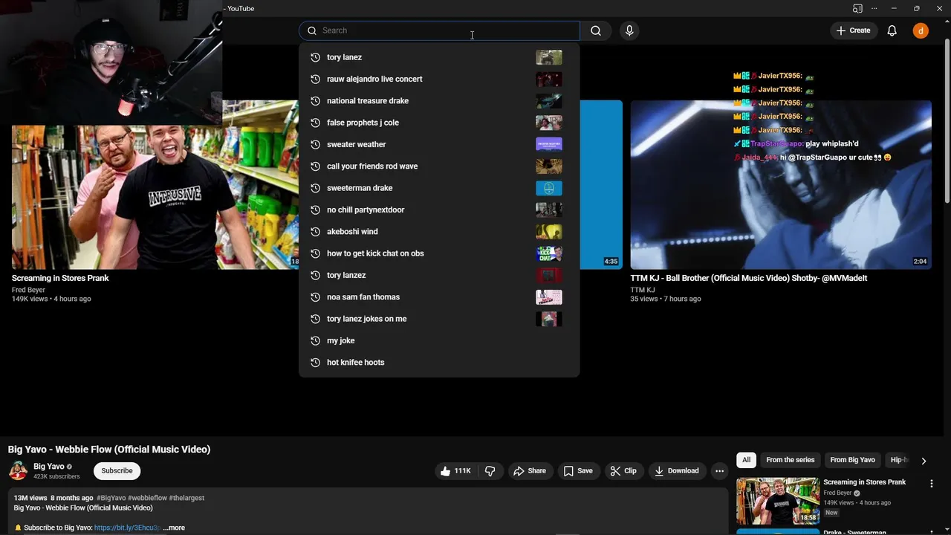Subscribe to Big Yavo
This screenshot has width=951, height=535.
coord(117,471)
